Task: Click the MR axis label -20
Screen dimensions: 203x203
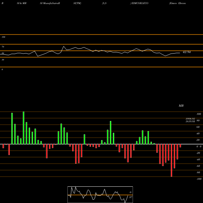Action: pos(198,153)
